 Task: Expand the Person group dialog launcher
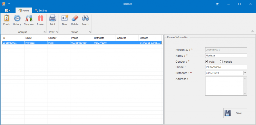tap(89, 32)
